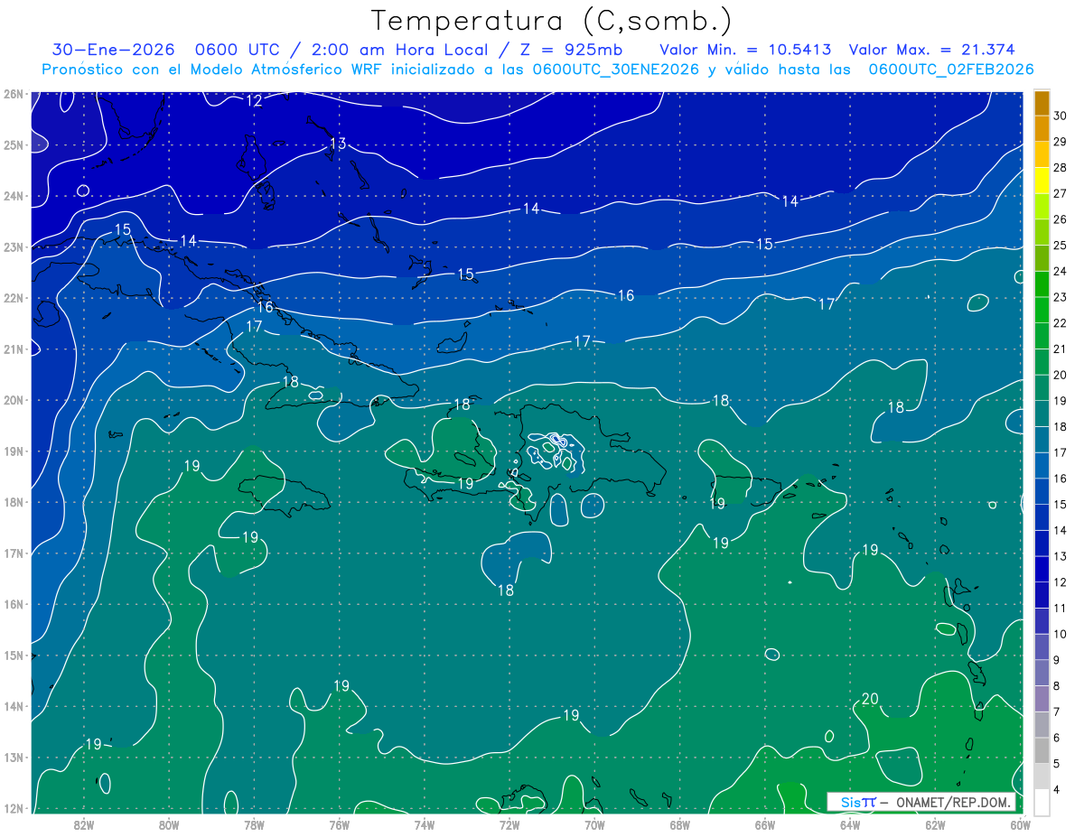1084x837 pixels.
Task: Click the color scale label '25'
Action: (x=1061, y=246)
